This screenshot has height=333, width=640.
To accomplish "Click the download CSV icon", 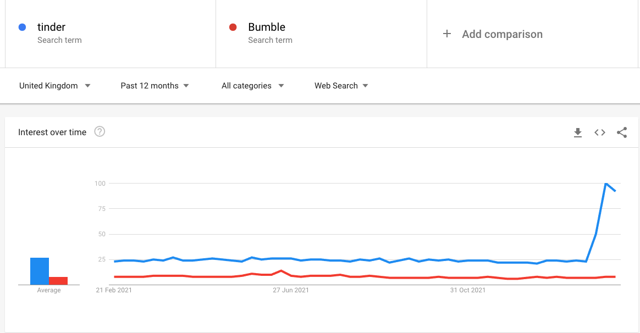I will 578,132.
